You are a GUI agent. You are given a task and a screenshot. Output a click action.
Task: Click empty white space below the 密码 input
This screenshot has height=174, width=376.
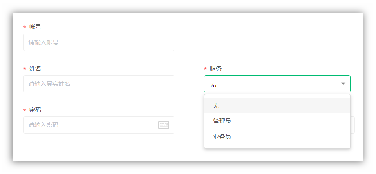tap(99, 148)
